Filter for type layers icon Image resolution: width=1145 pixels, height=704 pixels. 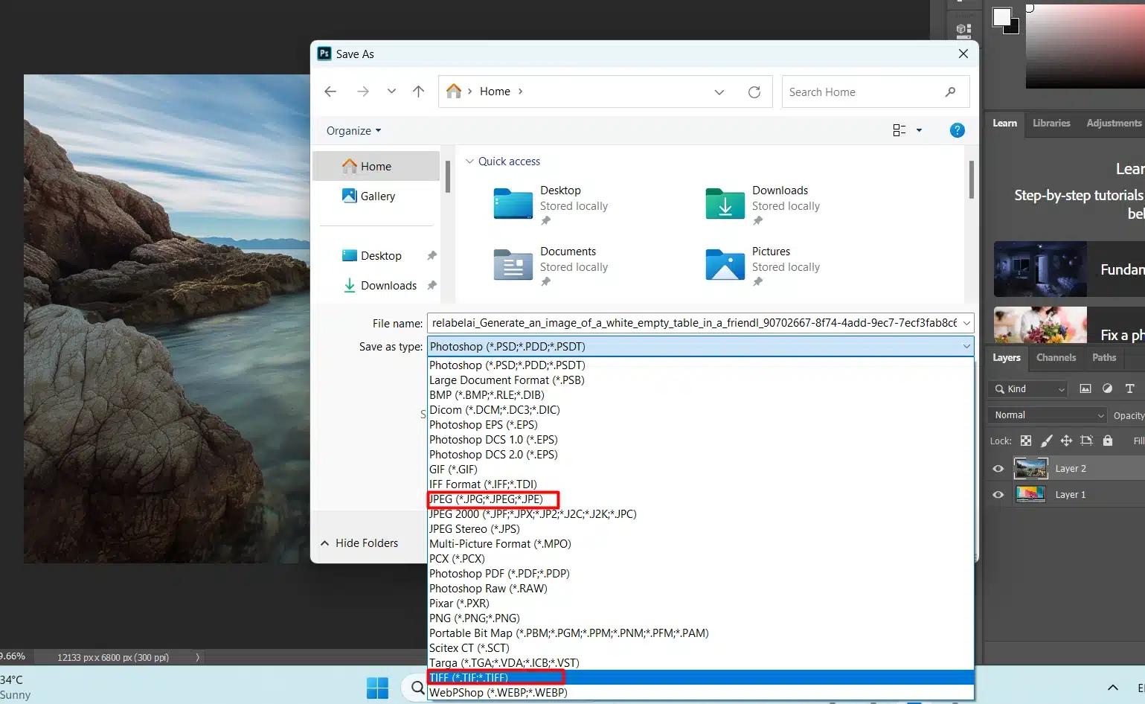1129,389
